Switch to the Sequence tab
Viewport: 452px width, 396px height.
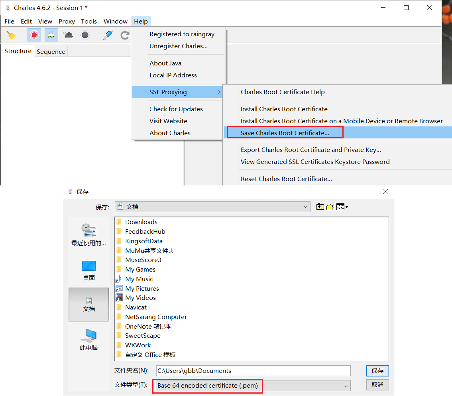(51, 51)
